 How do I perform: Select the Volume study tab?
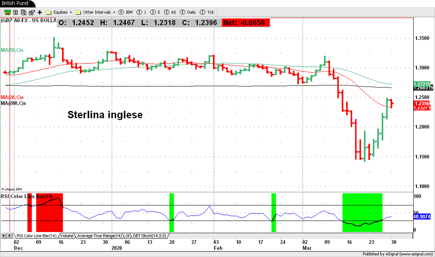pos(67,236)
